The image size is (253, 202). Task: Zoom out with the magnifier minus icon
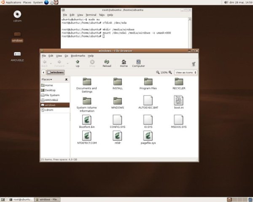tap(158, 72)
